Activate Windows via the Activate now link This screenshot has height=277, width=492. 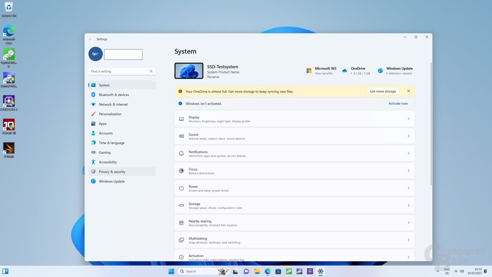(x=398, y=103)
